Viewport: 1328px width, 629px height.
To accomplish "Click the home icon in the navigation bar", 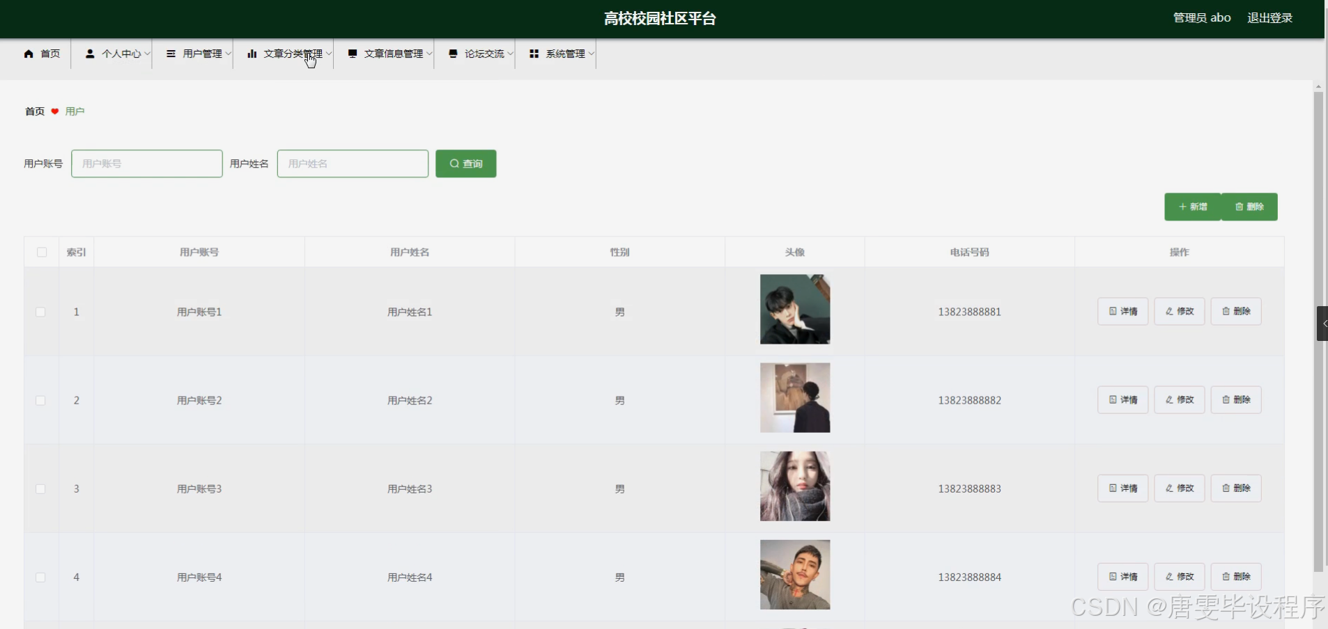I will [x=29, y=54].
